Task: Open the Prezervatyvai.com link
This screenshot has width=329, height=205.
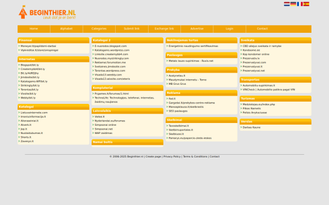Action: 254,62
